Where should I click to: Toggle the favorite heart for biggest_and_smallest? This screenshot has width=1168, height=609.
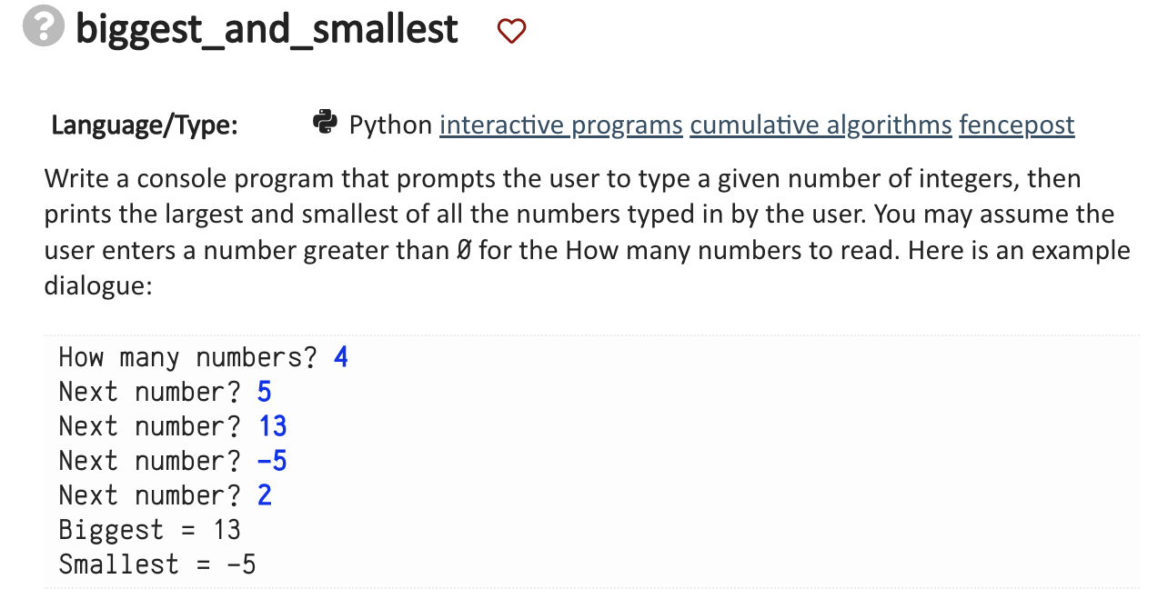point(511,30)
